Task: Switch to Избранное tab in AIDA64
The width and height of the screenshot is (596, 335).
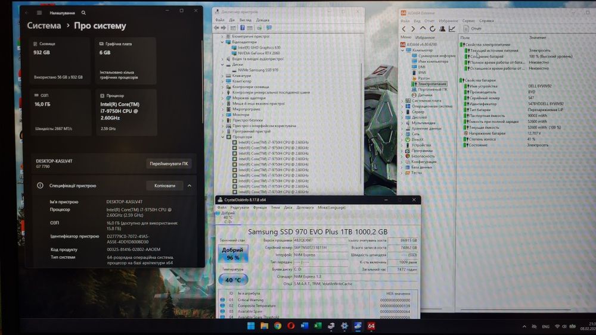Action: pyautogui.click(x=425, y=37)
